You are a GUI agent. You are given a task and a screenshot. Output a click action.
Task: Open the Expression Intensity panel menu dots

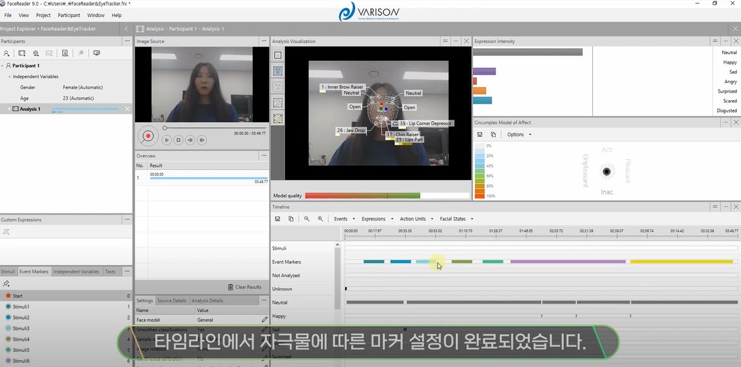(725, 42)
